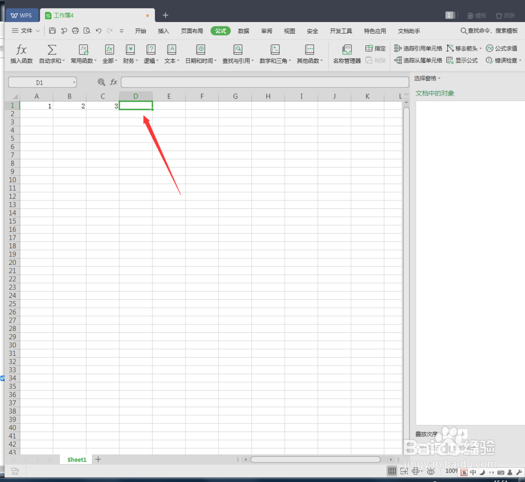Select the 工作簿4 document tab
This screenshot has width=525, height=482.
tap(97, 15)
